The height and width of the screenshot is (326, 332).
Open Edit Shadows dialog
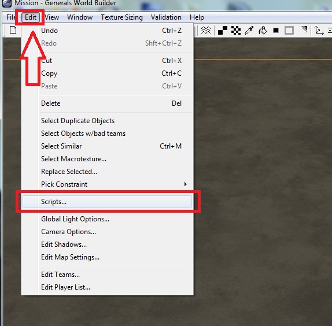pyautogui.click(x=108, y=244)
